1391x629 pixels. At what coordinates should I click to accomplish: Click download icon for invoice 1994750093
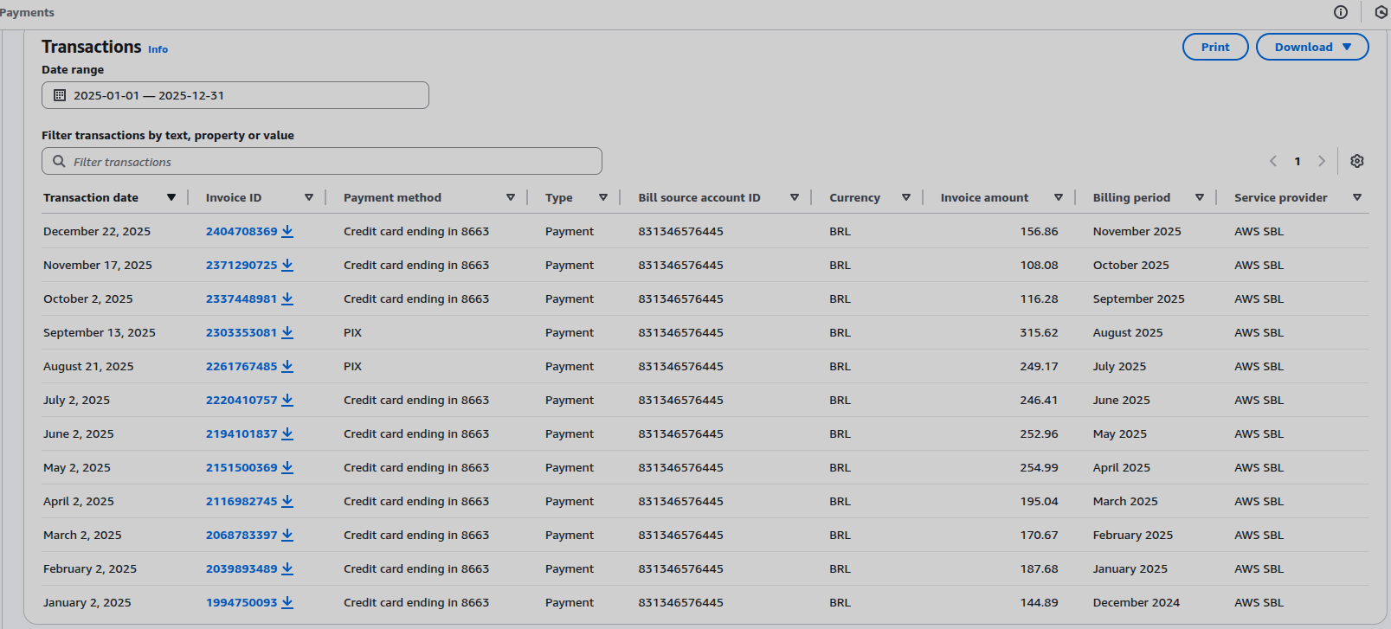pos(287,603)
